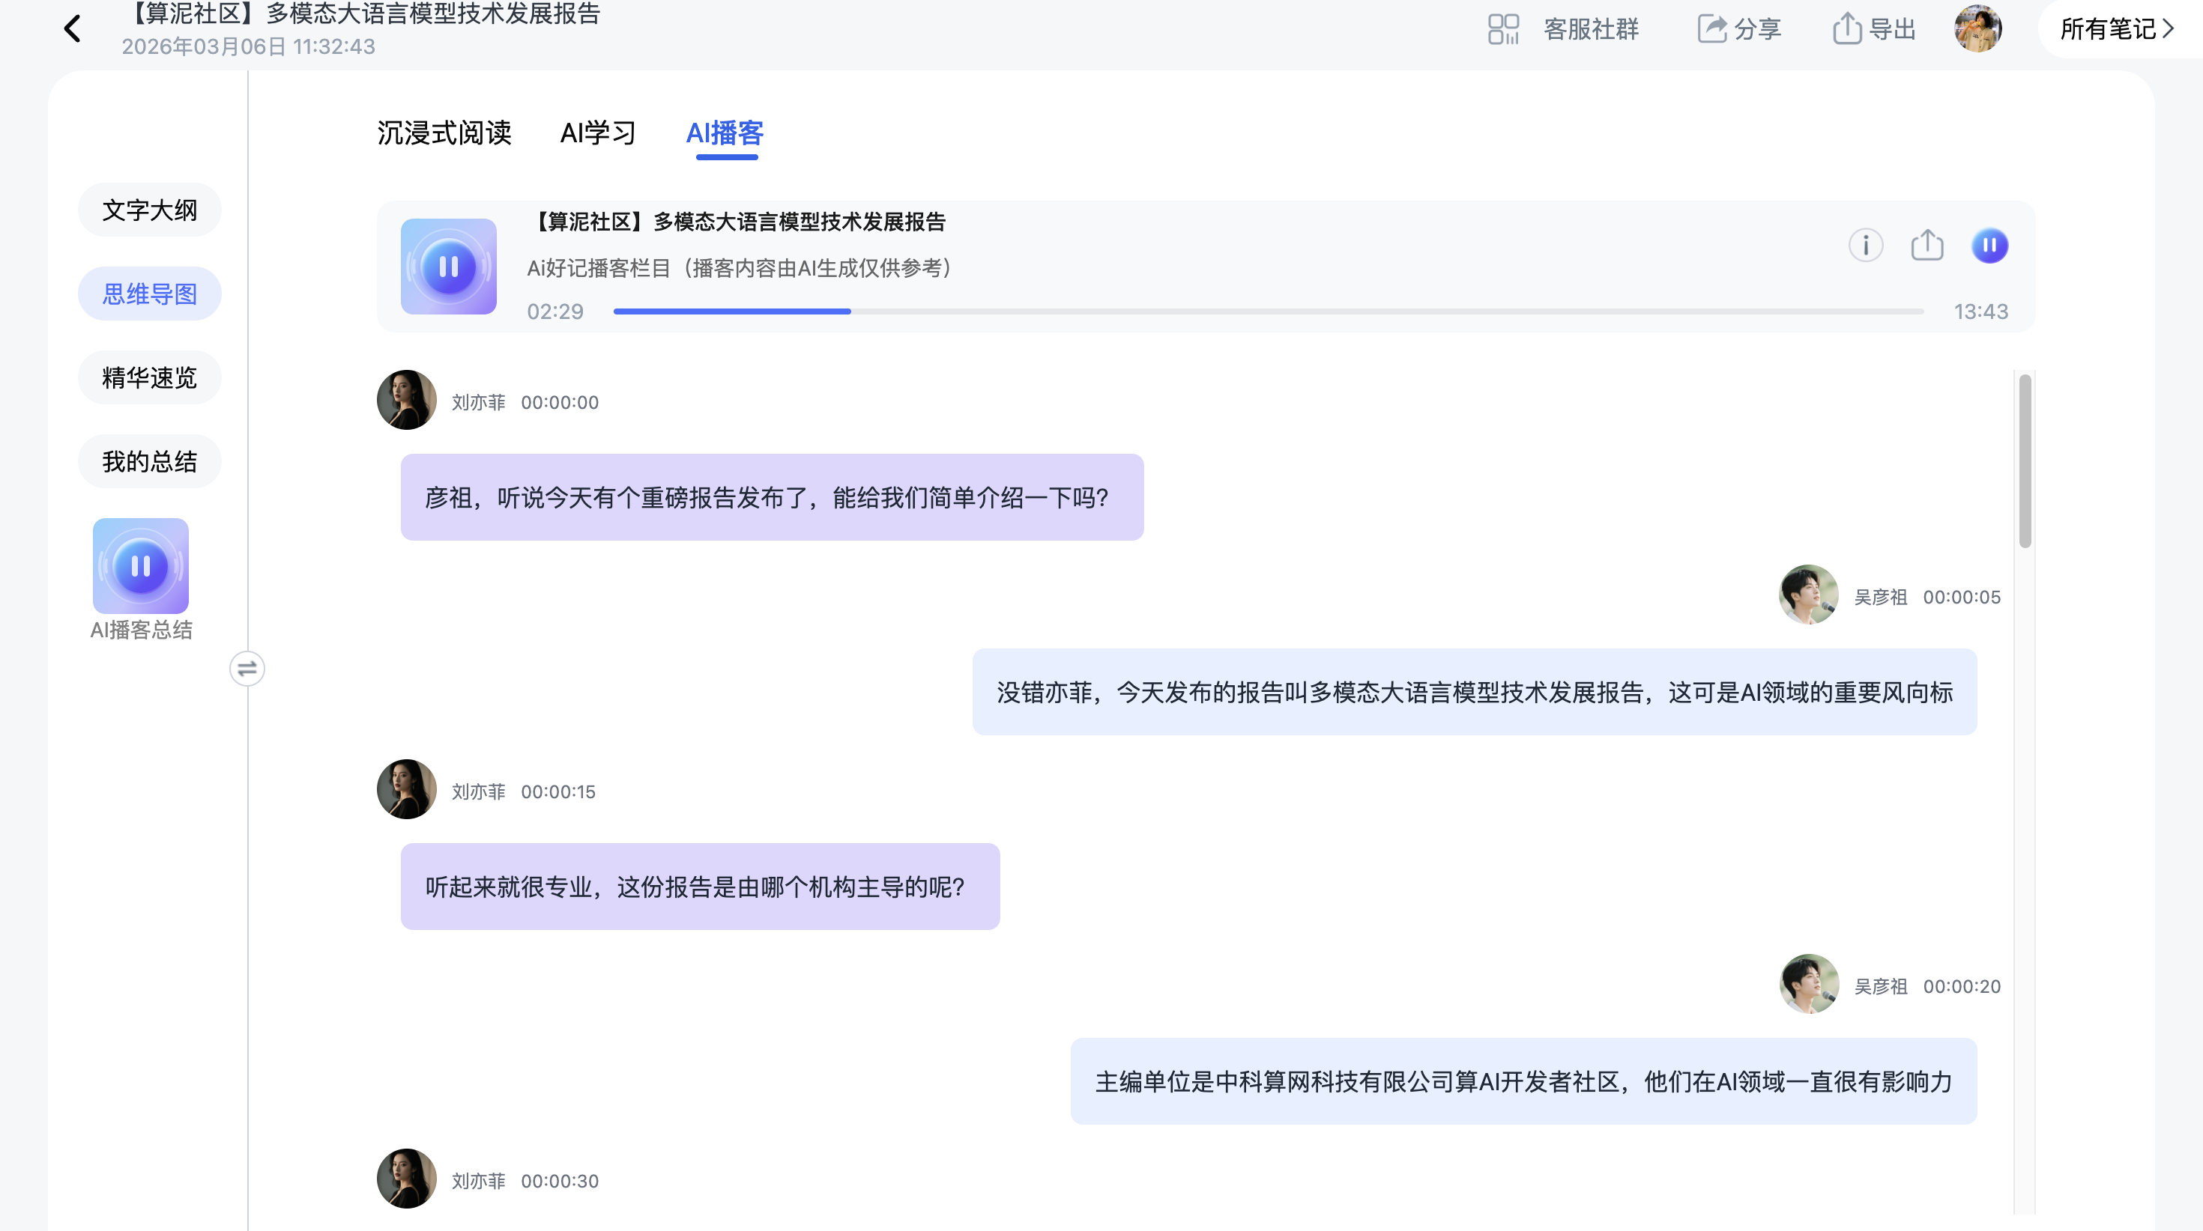The image size is (2203, 1231).
Task: Pause with the round blue player button
Action: pyautogui.click(x=1990, y=246)
